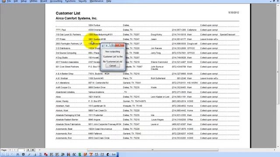
Task: Click the A-1 Alterations customer name
Action: pos(63,83)
